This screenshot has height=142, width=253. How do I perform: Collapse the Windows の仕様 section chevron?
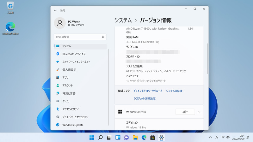click(199, 112)
